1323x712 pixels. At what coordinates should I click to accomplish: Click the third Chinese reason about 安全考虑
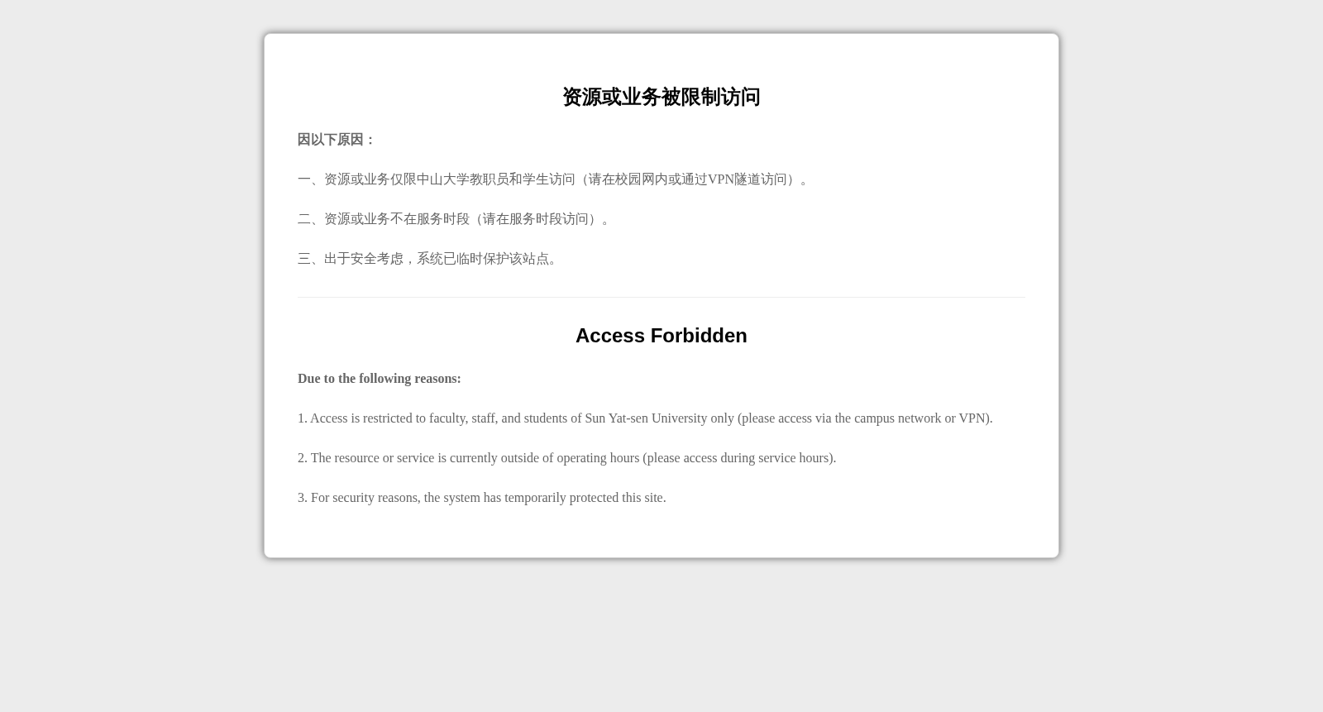[429, 259]
